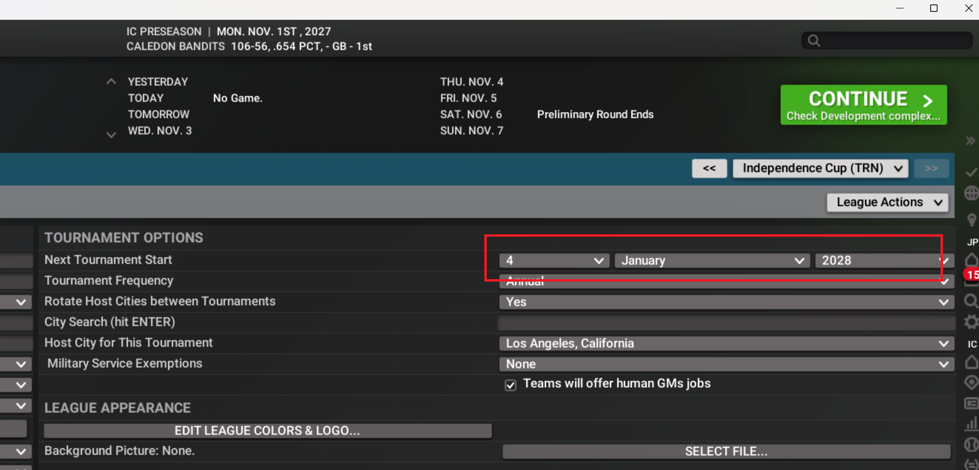Click Edit League Colors & Logo button
The height and width of the screenshot is (470, 979).
[267, 431]
